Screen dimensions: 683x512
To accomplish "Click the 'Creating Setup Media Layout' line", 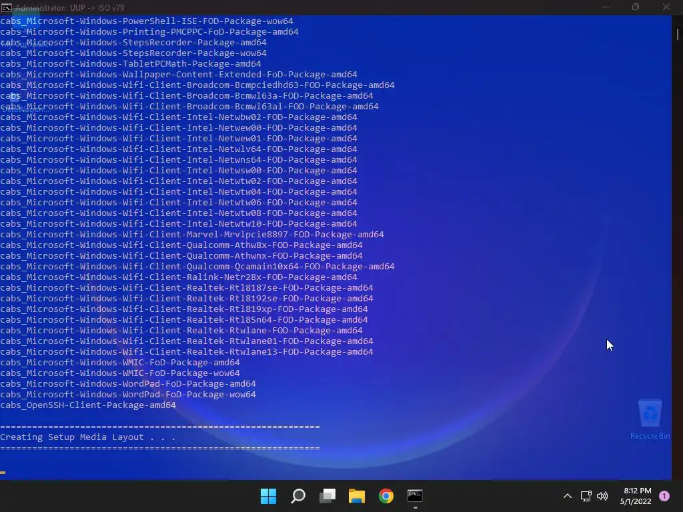I will [x=87, y=437].
